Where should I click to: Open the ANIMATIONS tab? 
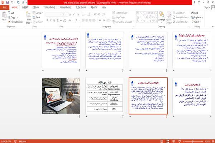[x=66, y=8]
